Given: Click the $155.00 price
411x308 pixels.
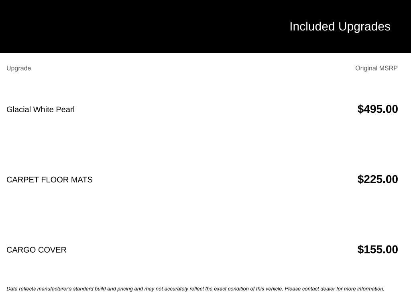Looking at the screenshot, I should tap(377, 249).
